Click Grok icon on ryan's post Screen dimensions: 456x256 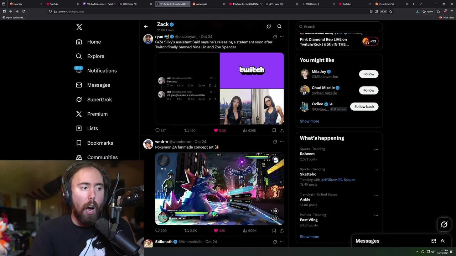click(275, 37)
